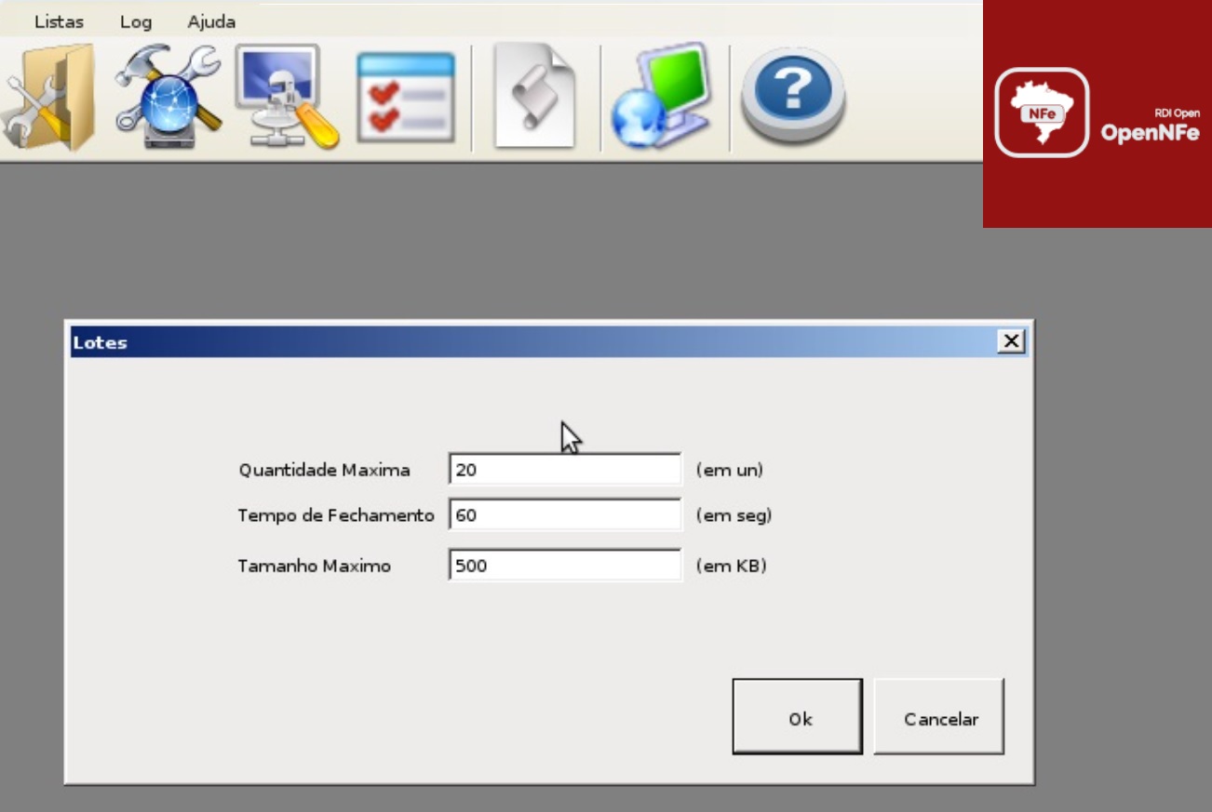Close the Lotes dialog with X

click(1011, 341)
